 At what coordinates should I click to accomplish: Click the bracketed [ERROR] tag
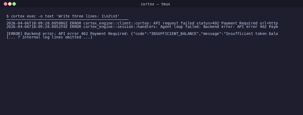click(x=14, y=34)
